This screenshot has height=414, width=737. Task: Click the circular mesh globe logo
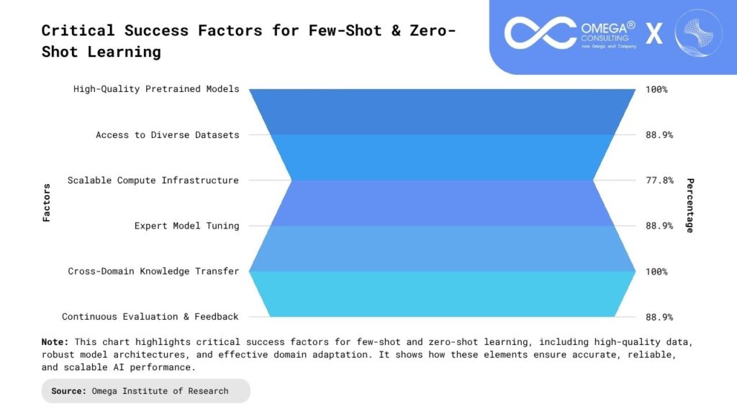697,33
